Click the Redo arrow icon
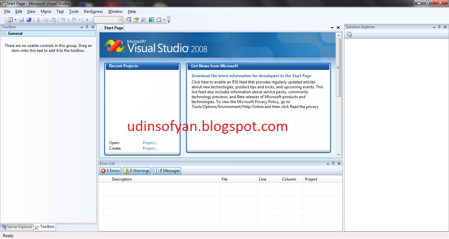The height and width of the screenshot is (239, 449). pyautogui.click(x=74, y=20)
